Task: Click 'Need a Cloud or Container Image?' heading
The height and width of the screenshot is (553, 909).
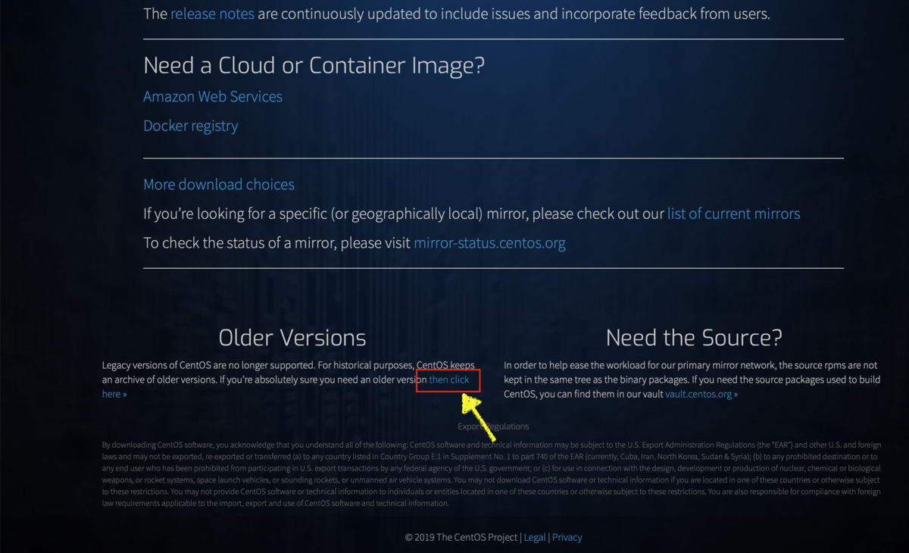Action: pyautogui.click(x=314, y=65)
